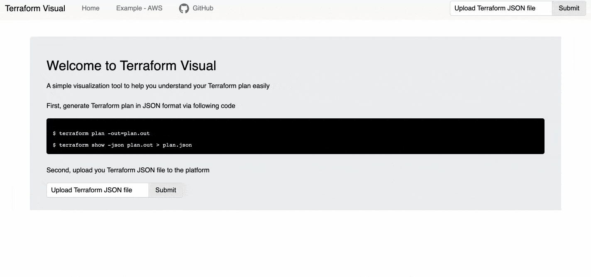Click the GitHub octocat icon
The image size is (591, 277).
coord(184,8)
